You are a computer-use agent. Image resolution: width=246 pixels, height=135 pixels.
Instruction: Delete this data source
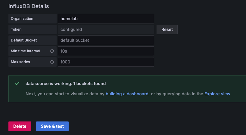tap(20, 126)
